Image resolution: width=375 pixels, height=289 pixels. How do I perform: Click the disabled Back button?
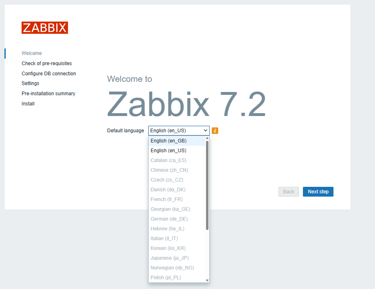288,192
